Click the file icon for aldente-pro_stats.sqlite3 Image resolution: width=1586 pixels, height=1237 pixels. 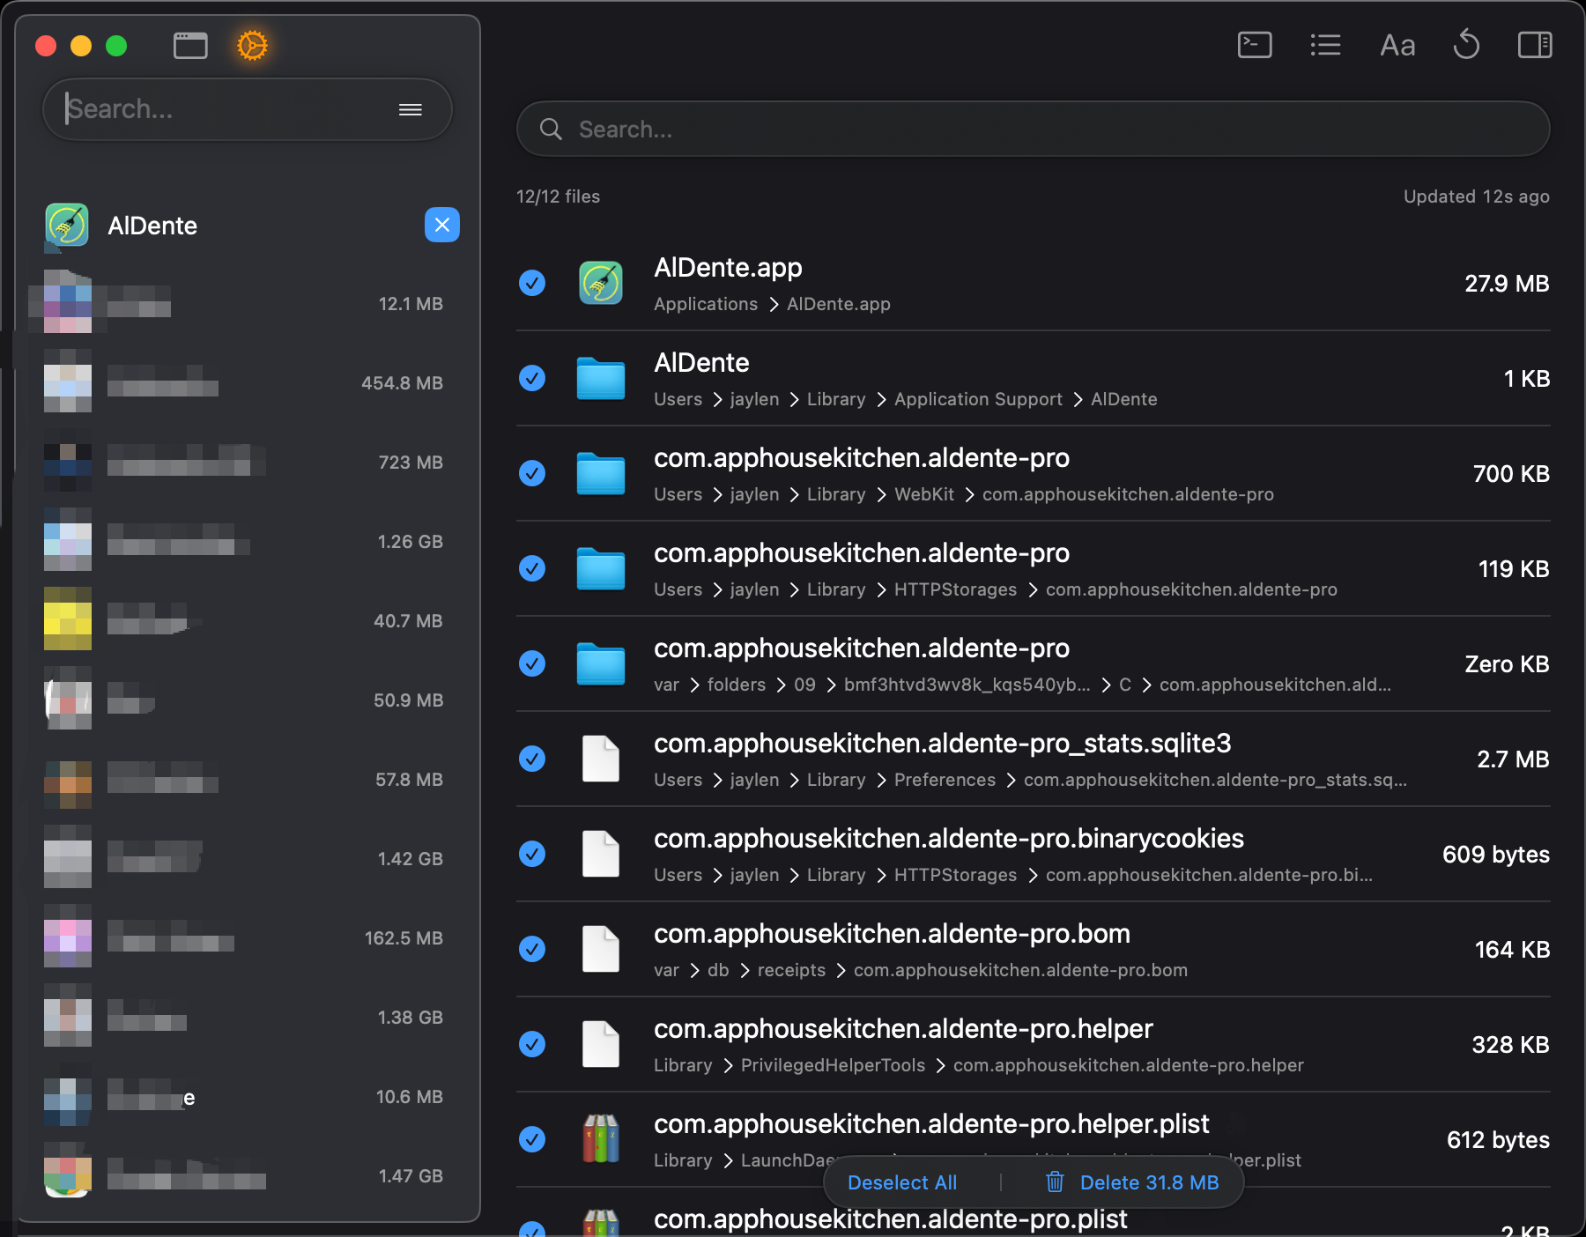pos(601,759)
